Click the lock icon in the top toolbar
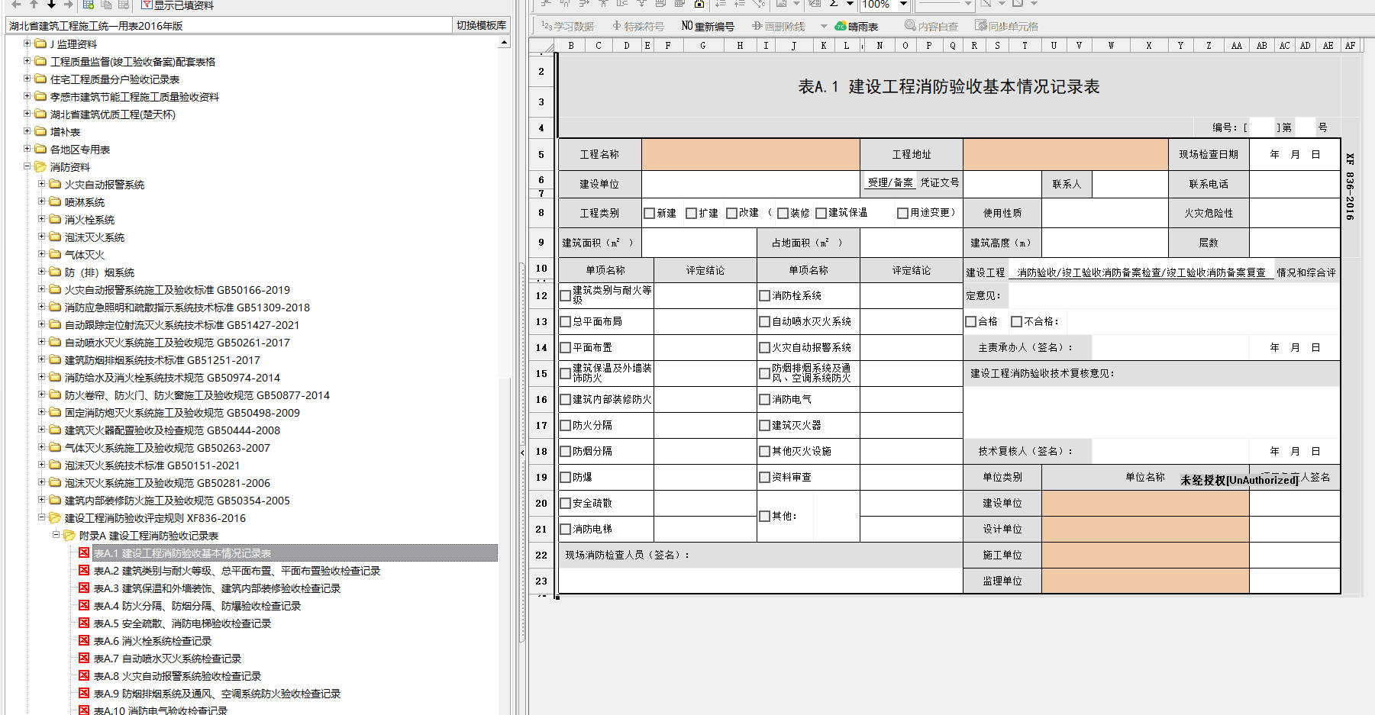 pos(699,4)
